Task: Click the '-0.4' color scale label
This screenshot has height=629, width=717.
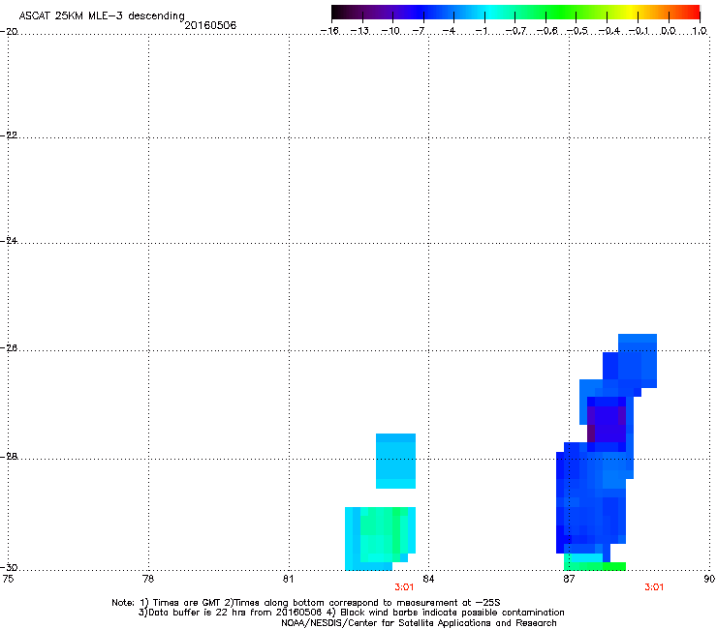Action: pyautogui.click(x=608, y=31)
